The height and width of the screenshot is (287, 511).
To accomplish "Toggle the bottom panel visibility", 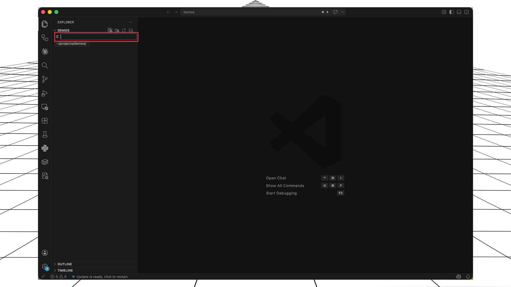I will point(459,12).
